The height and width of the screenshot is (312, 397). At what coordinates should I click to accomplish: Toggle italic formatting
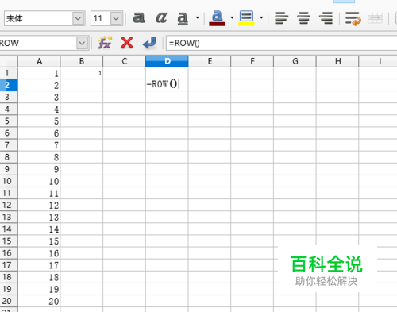coord(161,18)
